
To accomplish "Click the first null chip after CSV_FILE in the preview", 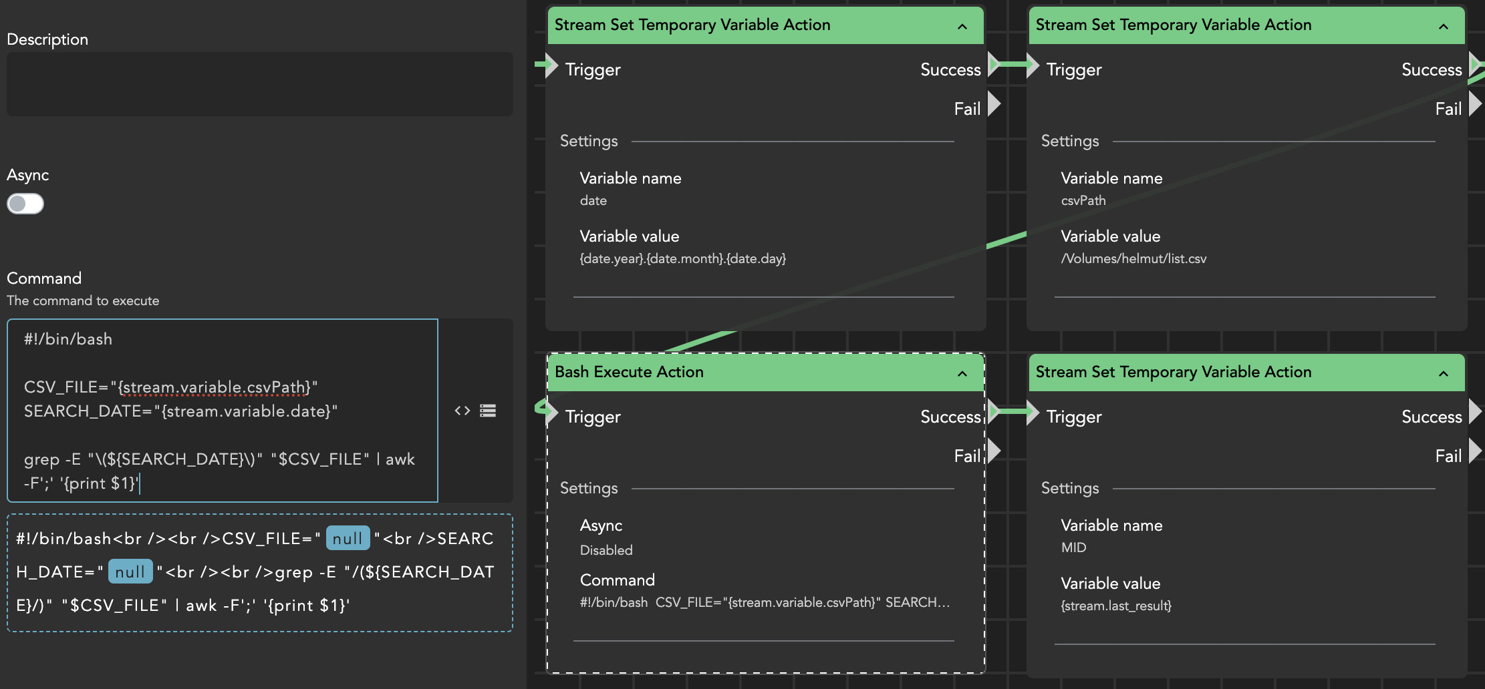I will (348, 539).
